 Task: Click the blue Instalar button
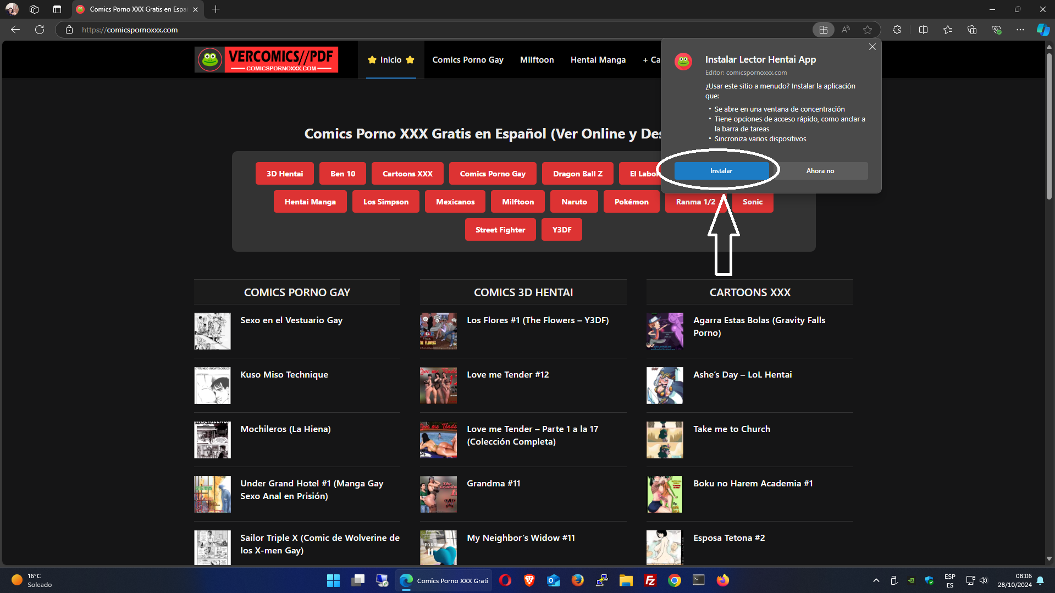tap(721, 171)
